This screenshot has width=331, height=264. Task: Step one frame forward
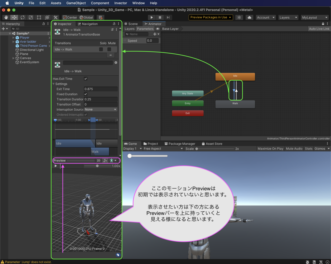pyautogui.click(x=168, y=17)
